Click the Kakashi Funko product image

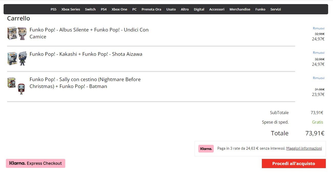(x=17, y=58)
